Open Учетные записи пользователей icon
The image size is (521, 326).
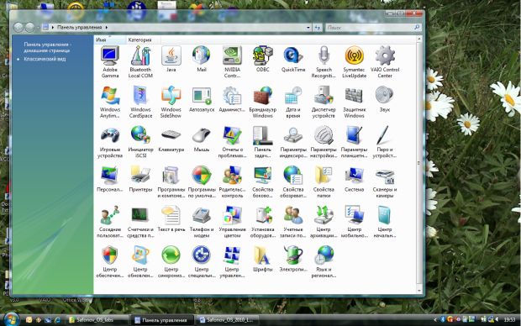click(x=293, y=222)
